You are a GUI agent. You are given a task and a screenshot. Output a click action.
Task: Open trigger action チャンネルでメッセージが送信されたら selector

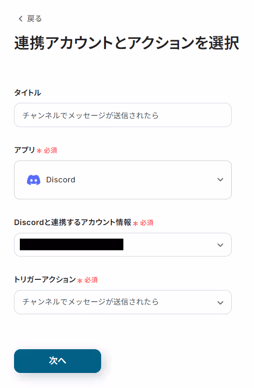pyautogui.click(x=123, y=302)
